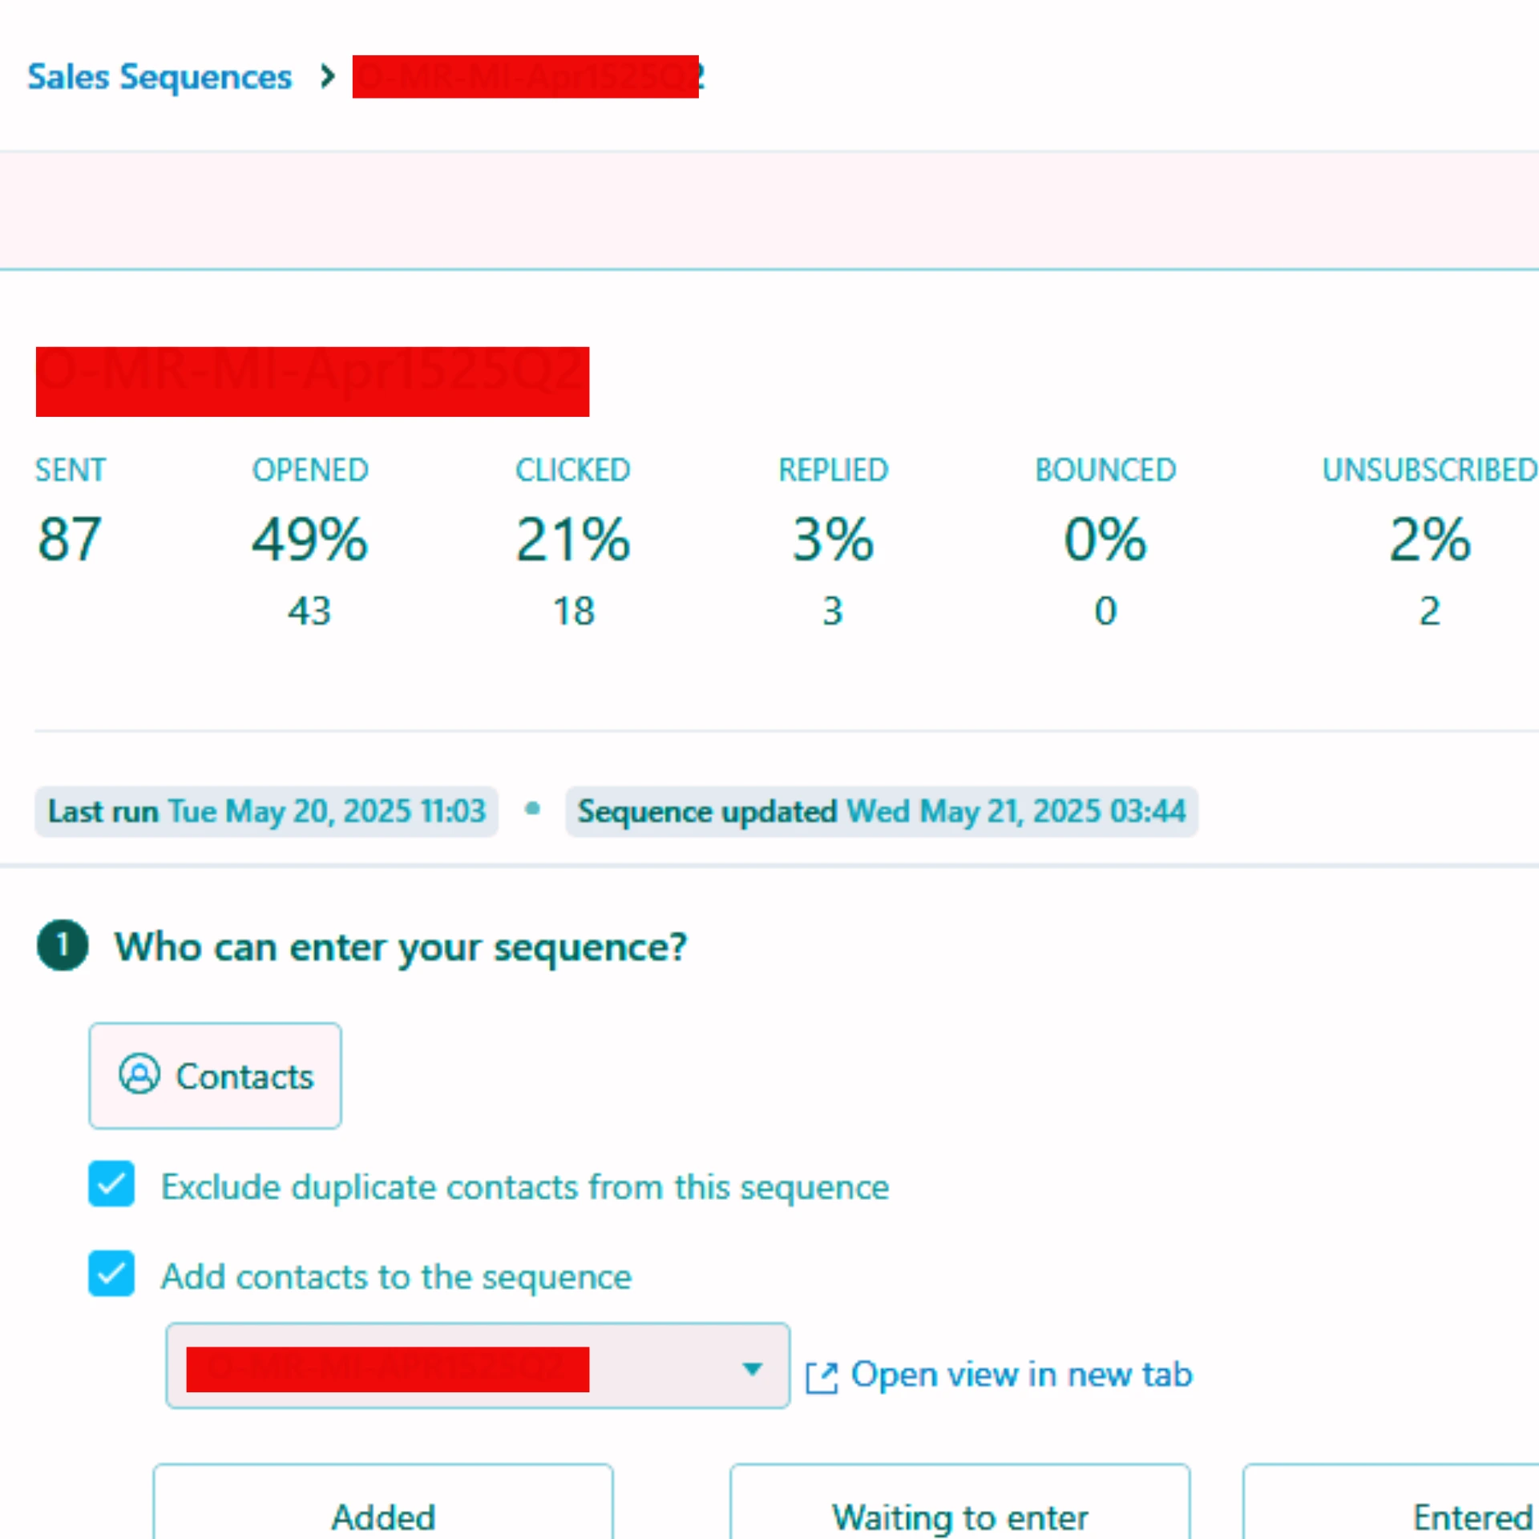Open view in new tab link
1539x1539 pixels.
coord(1021,1375)
